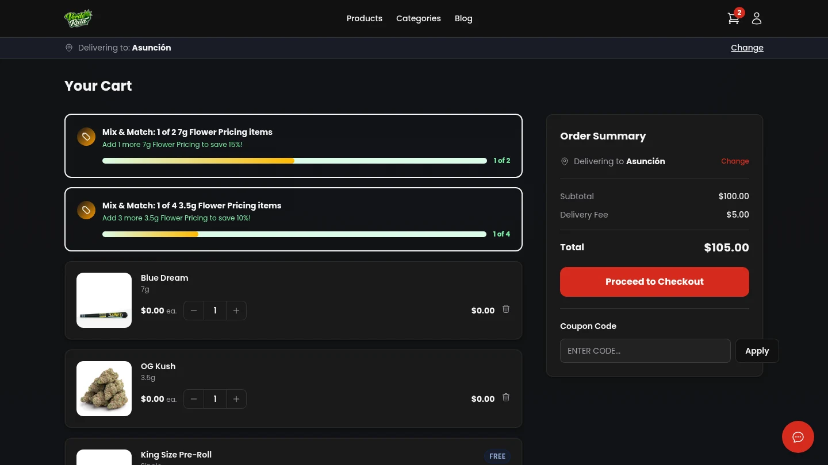
Task: Click the coupon code input field
Action: [x=645, y=351]
